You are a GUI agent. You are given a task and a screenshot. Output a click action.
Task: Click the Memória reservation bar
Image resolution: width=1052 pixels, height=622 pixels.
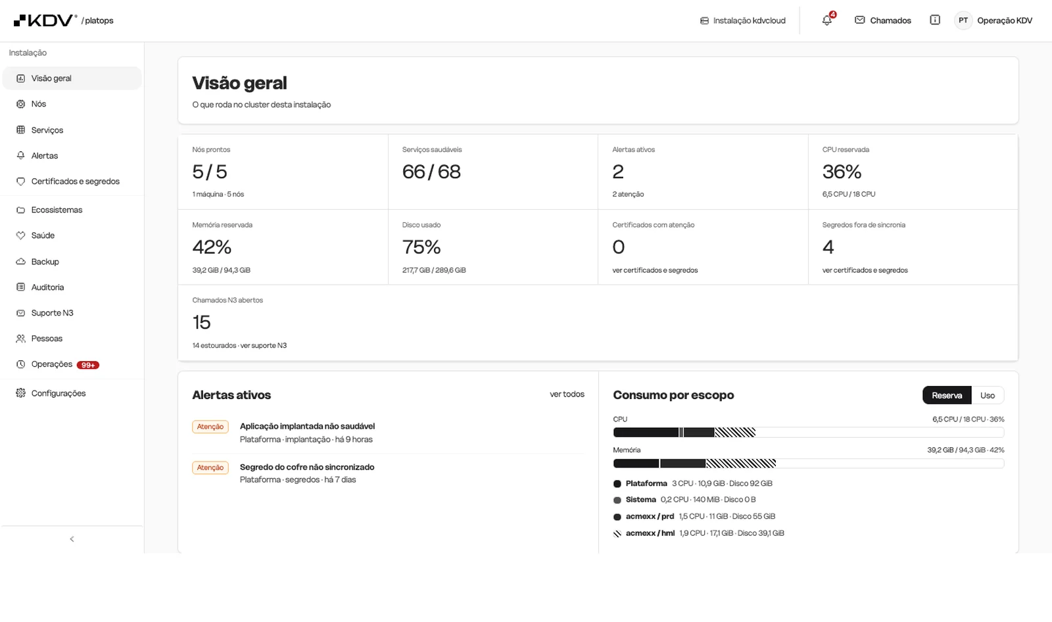tap(808, 464)
